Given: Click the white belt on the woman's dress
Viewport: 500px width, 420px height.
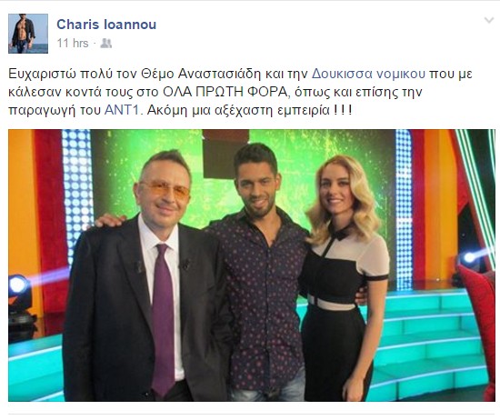Looking at the screenshot, I should pyautogui.click(x=332, y=304).
